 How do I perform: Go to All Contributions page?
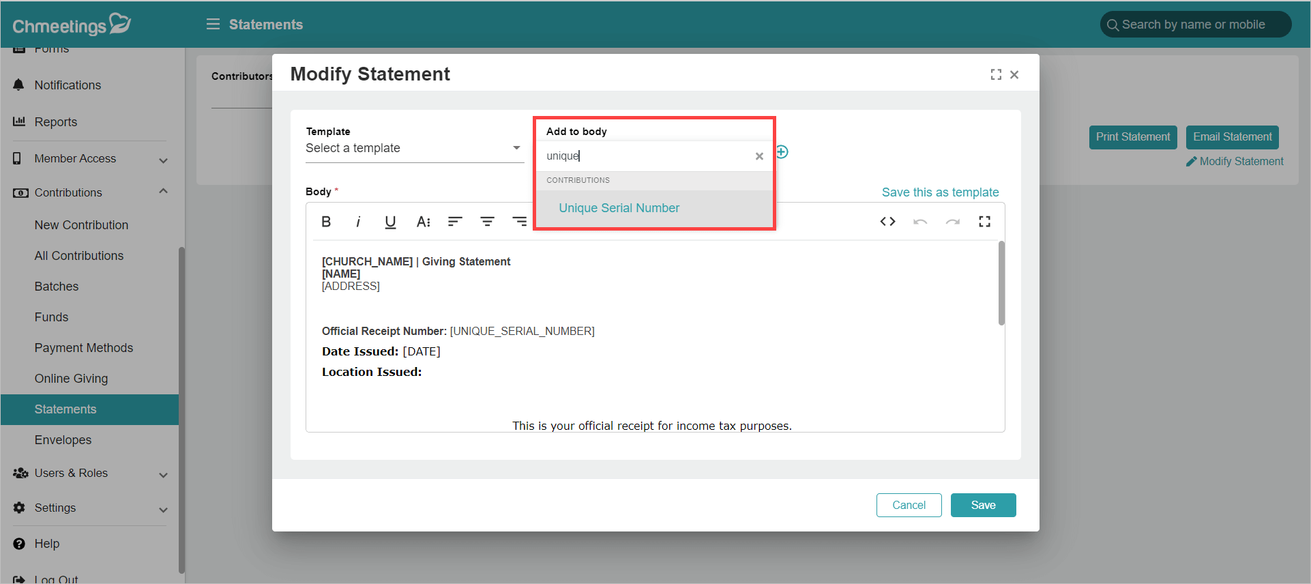pyautogui.click(x=79, y=256)
